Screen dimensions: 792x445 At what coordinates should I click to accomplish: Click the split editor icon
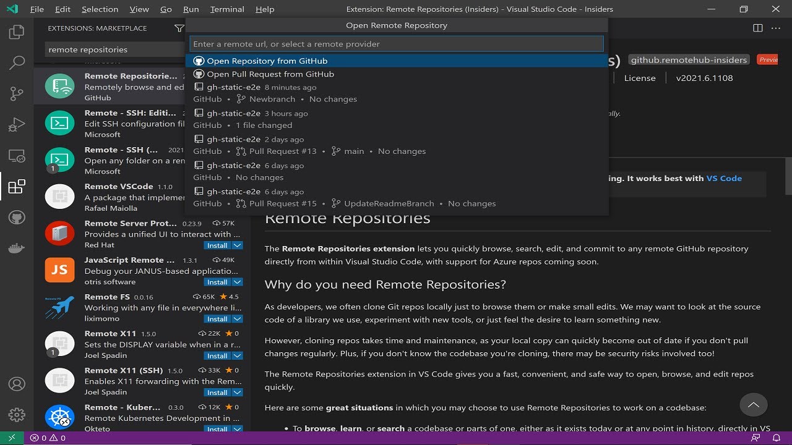coord(757,28)
